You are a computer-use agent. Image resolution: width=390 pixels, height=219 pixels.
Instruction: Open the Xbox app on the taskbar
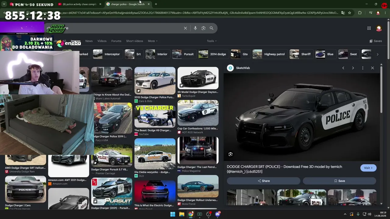pyautogui.click(x=200, y=214)
